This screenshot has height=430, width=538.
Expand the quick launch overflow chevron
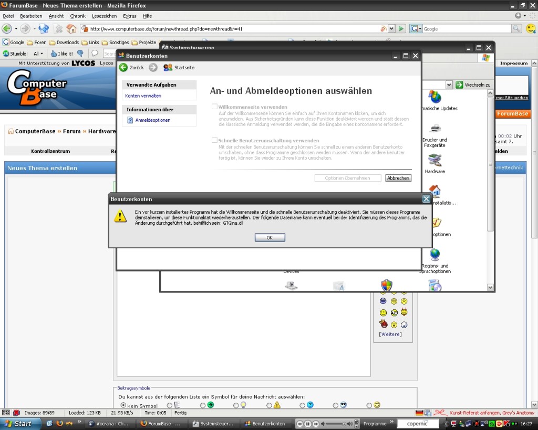click(79, 422)
